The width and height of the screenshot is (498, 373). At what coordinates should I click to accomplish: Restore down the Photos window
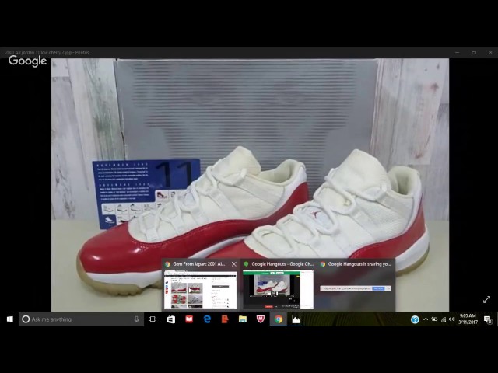click(x=474, y=52)
